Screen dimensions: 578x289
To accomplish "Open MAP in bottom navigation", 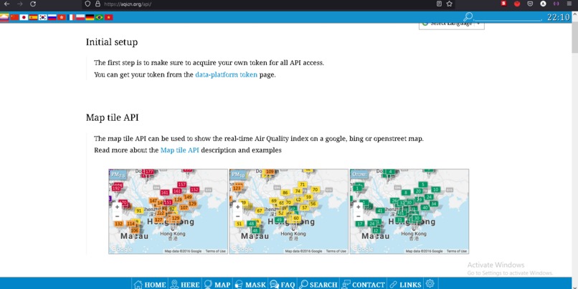I will 217,285.
